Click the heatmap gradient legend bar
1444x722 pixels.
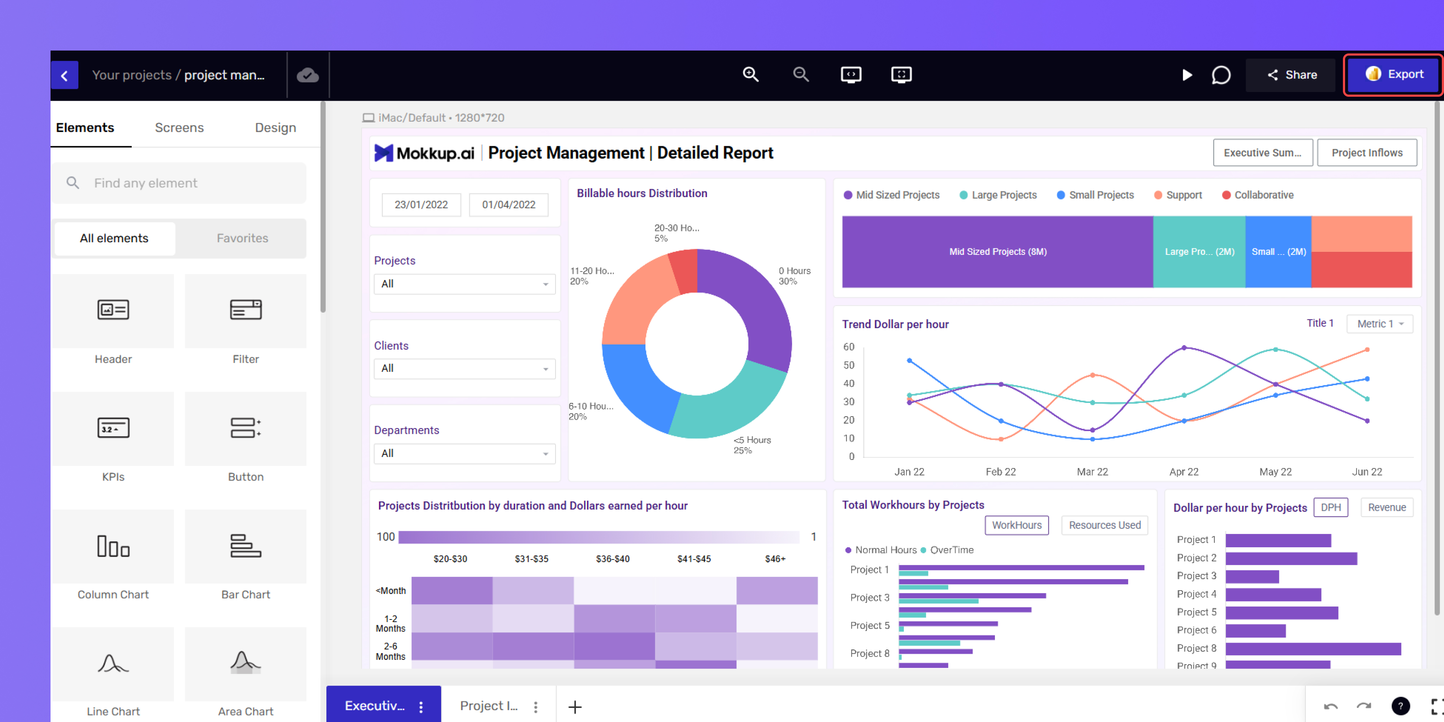[599, 537]
